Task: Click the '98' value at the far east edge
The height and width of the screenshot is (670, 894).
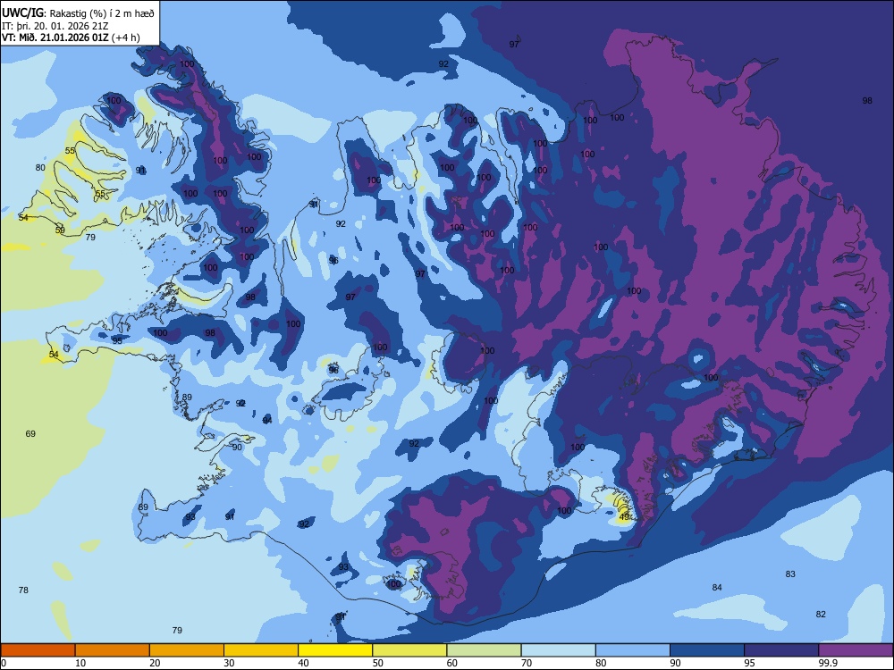Action: pos(867,100)
